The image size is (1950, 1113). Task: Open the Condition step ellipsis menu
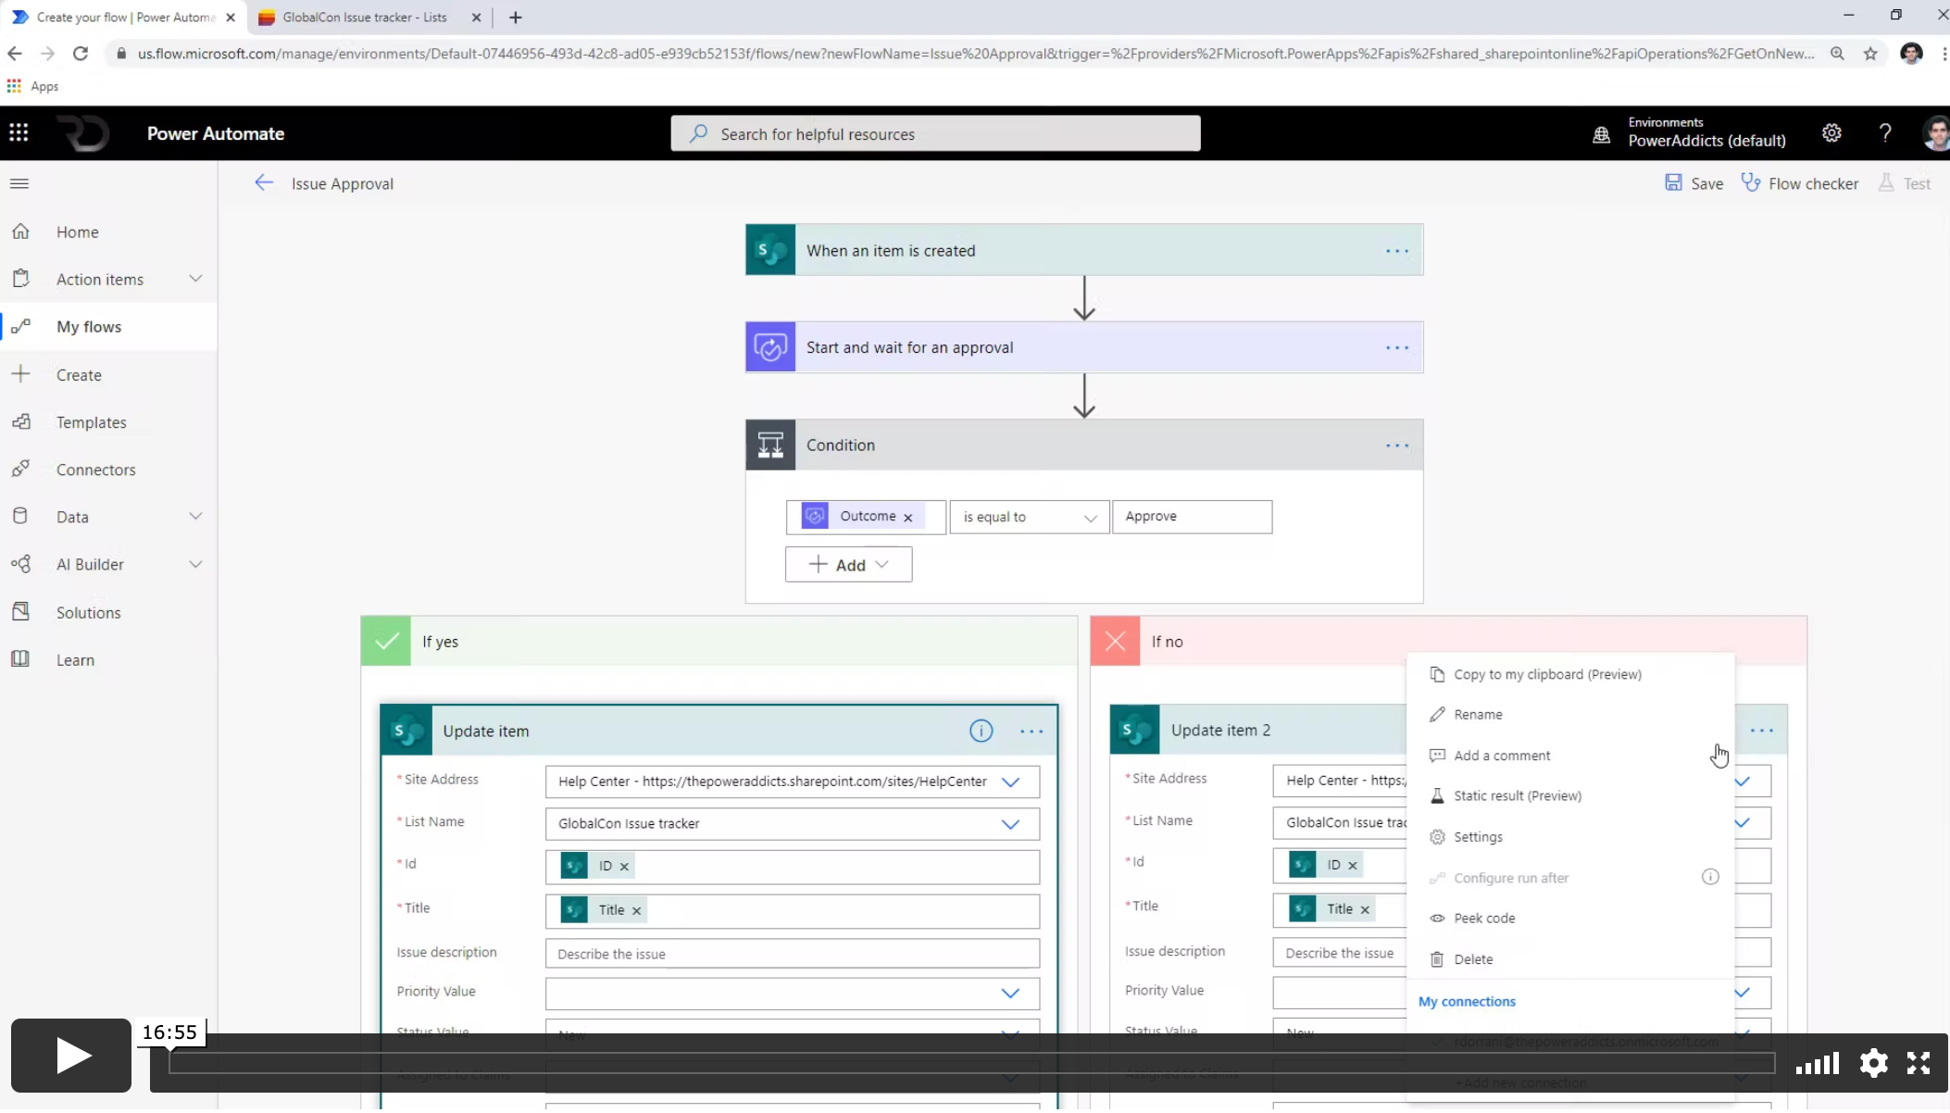(x=1396, y=445)
